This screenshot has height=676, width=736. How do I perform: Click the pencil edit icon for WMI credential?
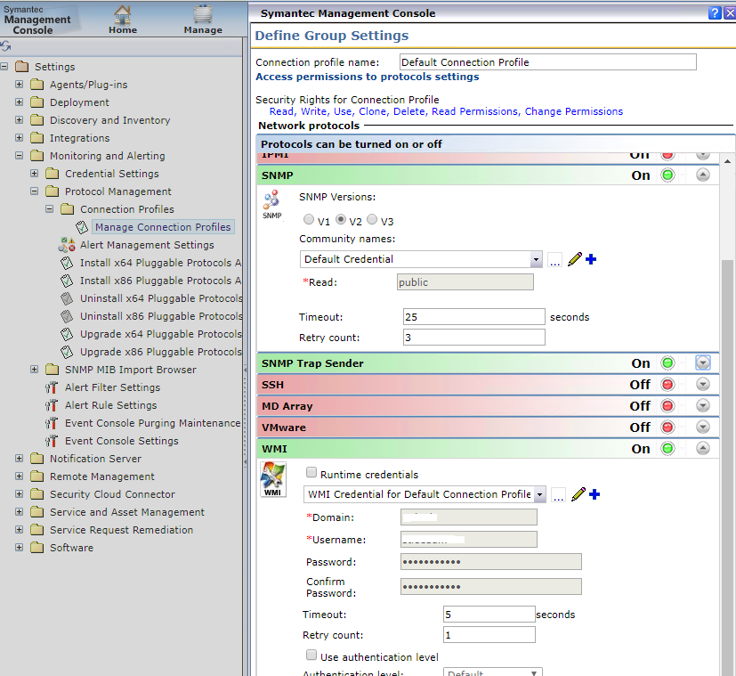578,494
